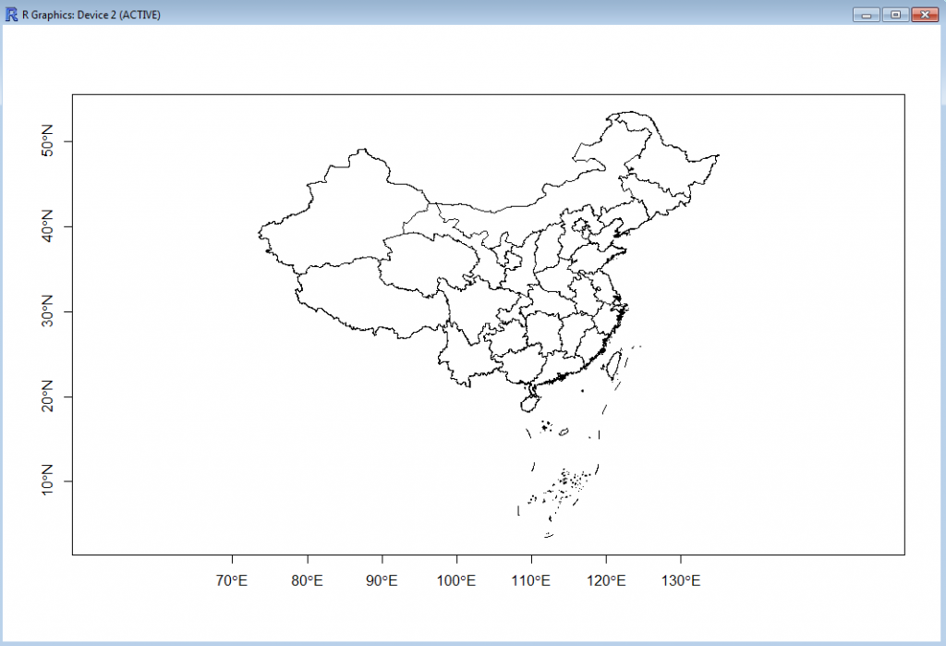This screenshot has height=646, width=946.
Task: Minimize the R Graphics window
Action: [866, 14]
